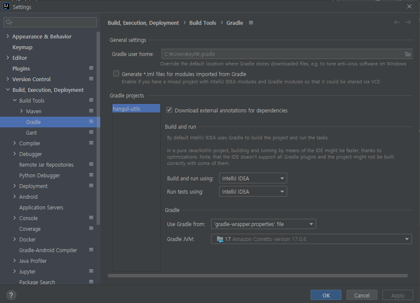Click the settings search field
Viewport: 420px width, 303px height.
(x=50, y=22)
